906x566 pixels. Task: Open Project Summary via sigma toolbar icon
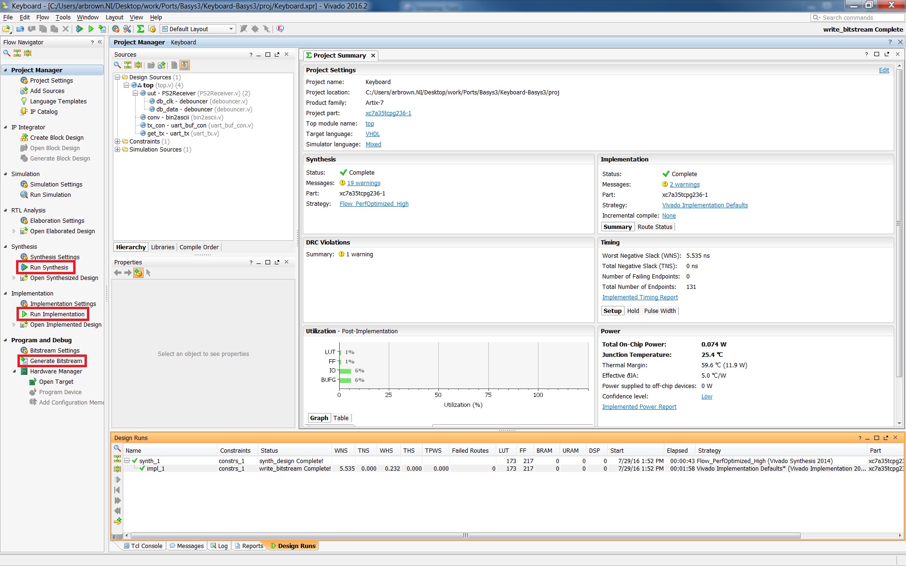click(141, 29)
